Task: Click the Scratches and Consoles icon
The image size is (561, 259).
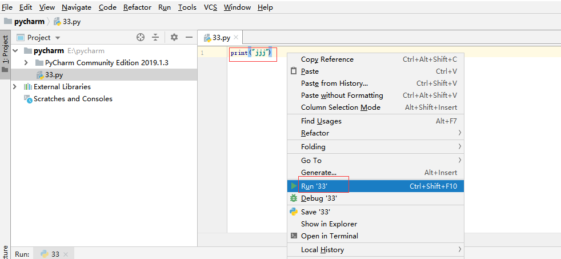Action: [x=28, y=99]
